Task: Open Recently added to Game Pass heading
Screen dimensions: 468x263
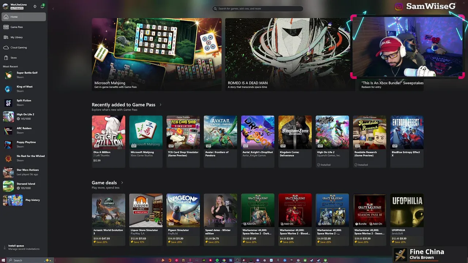Action: [124, 105]
